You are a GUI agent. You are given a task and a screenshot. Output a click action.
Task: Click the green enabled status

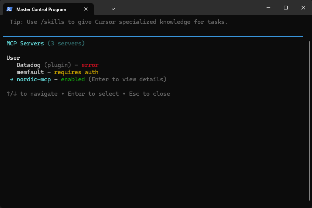(73, 79)
